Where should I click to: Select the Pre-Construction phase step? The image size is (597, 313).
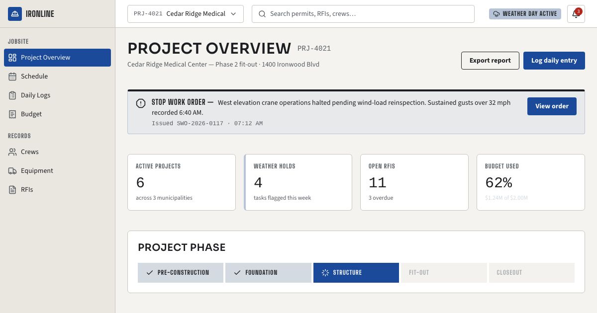click(x=181, y=273)
